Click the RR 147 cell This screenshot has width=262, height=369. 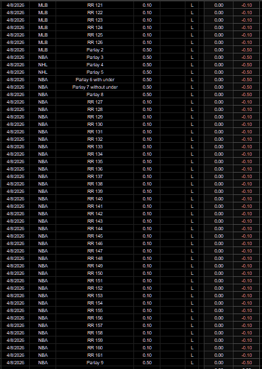tap(95, 251)
